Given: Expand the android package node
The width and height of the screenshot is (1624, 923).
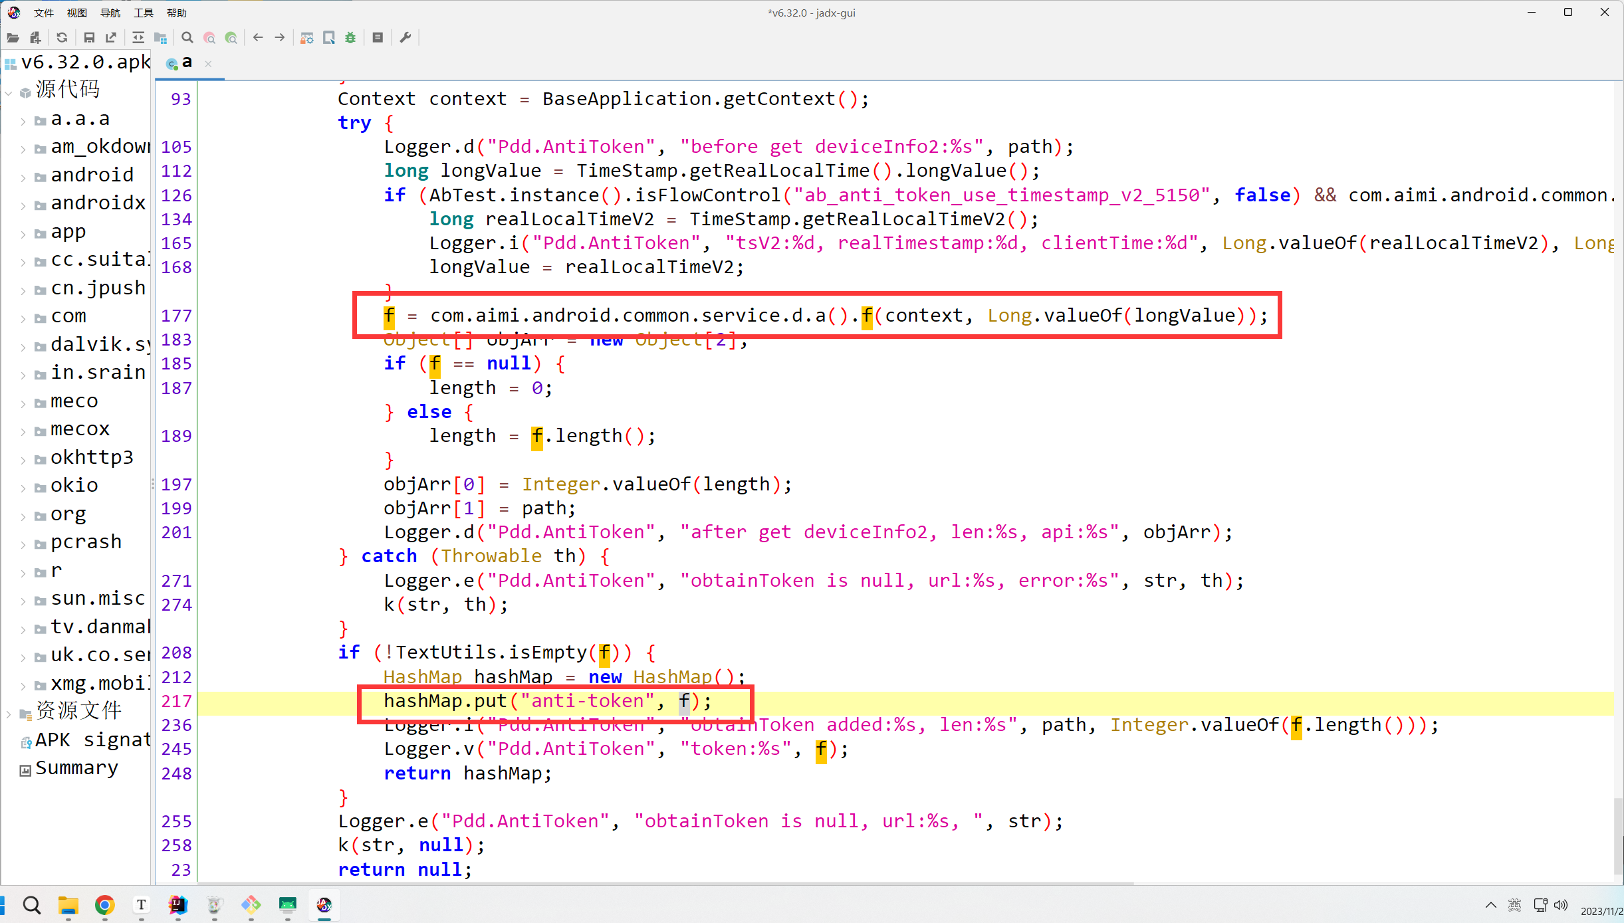Looking at the screenshot, I should (23, 177).
